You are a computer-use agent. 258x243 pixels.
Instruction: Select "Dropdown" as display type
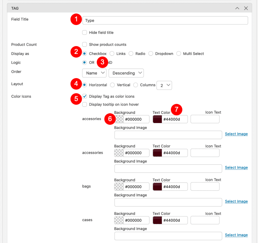click(x=150, y=53)
